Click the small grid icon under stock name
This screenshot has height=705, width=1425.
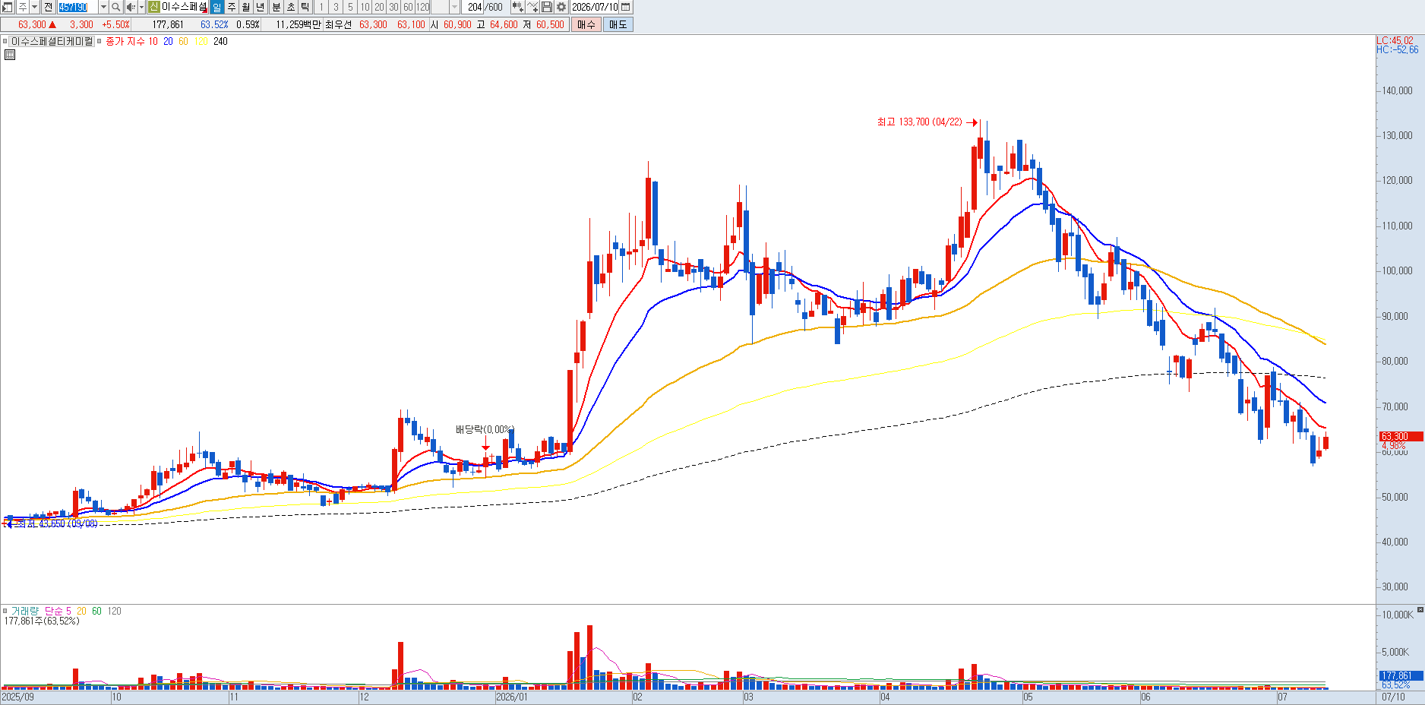(10, 55)
